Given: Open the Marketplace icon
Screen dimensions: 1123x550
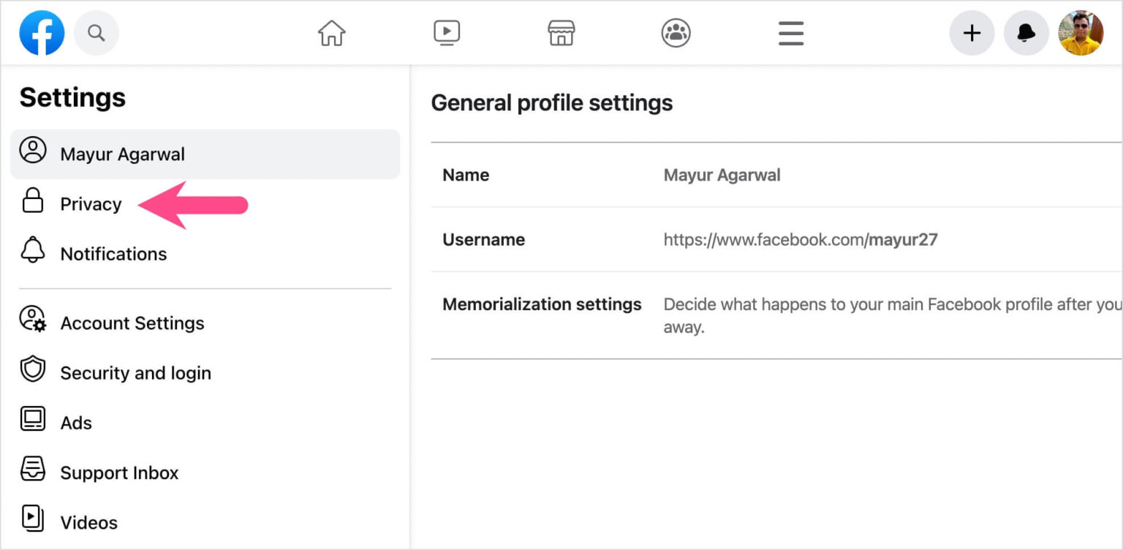Looking at the screenshot, I should 561,32.
